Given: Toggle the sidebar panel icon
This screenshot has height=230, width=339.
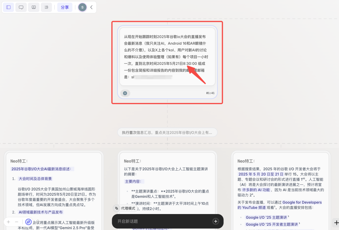Looking at the screenshot, I should pyautogui.click(x=8, y=7).
